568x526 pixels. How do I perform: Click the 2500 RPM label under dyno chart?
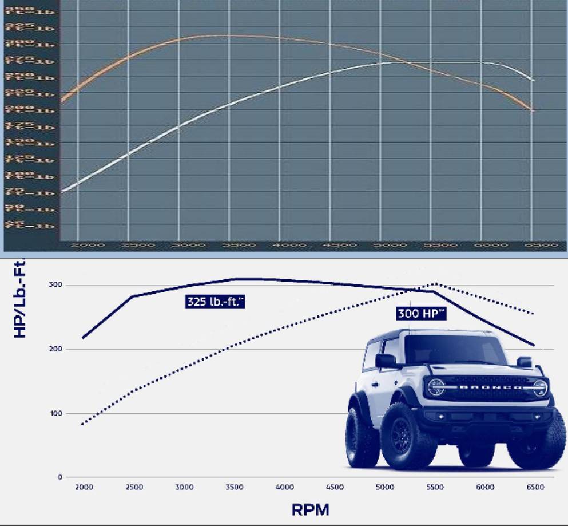[138, 245]
